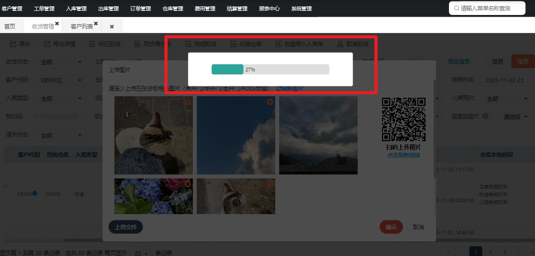The height and width of the screenshot is (256, 535).
Task: Open the 结算管理 menu
Action: 237,8
